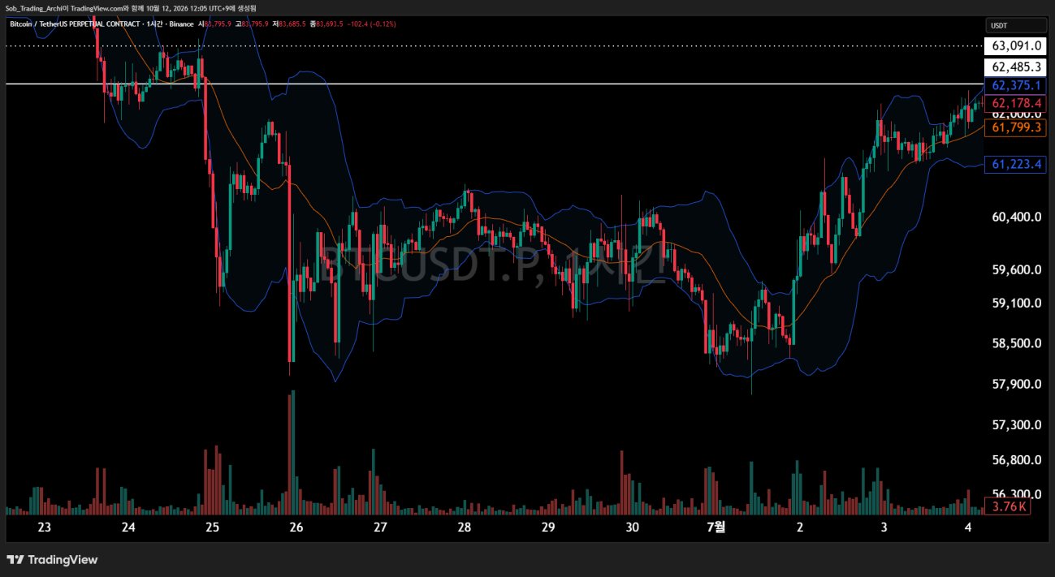This screenshot has height=577, width=1055.
Task: Click the 60,400.0 price scale value
Action: coord(1016,217)
